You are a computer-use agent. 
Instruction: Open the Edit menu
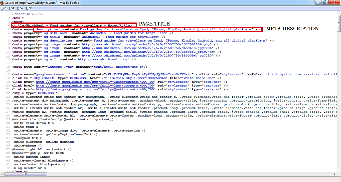(11, 8)
